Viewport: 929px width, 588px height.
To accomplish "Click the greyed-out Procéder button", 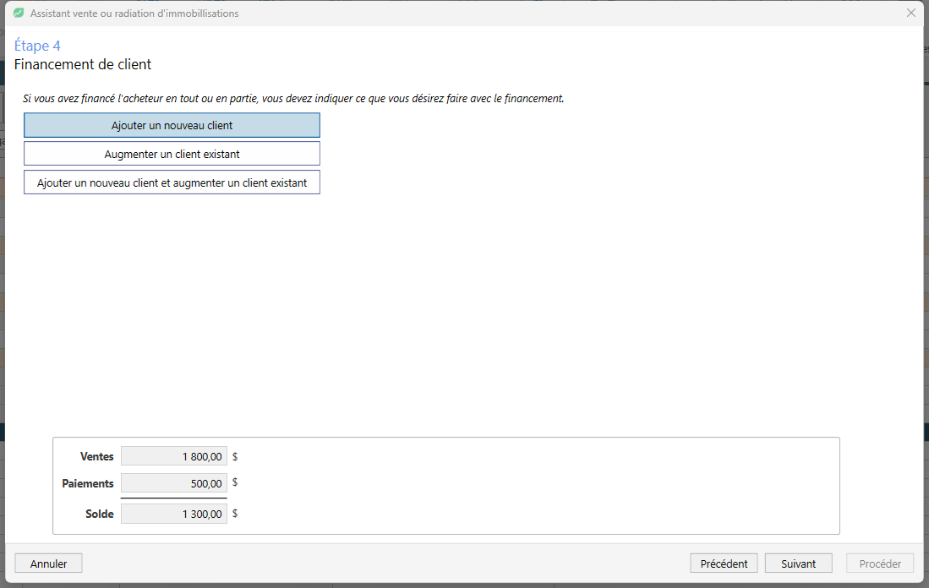I will pos(880,563).
